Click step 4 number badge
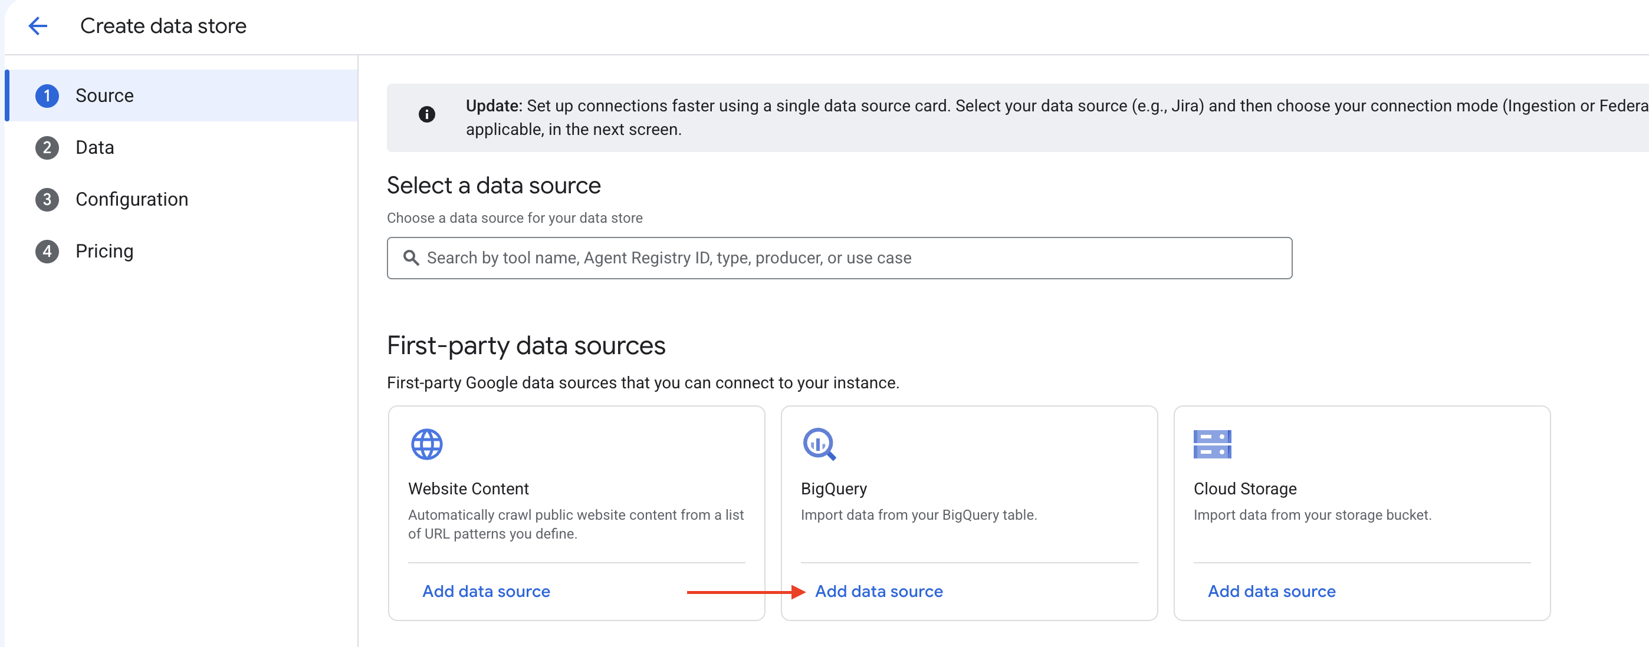This screenshot has height=647, width=1649. pyautogui.click(x=47, y=251)
